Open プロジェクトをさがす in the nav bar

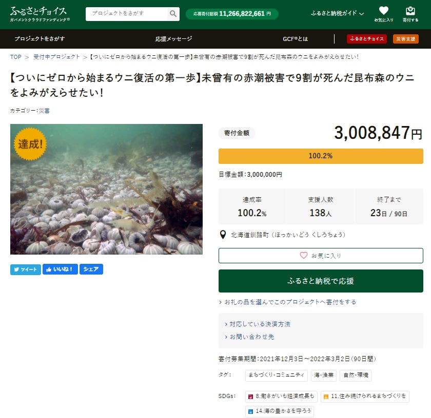pos(40,39)
